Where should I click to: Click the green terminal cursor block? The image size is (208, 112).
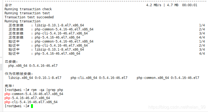(x=32, y=106)
